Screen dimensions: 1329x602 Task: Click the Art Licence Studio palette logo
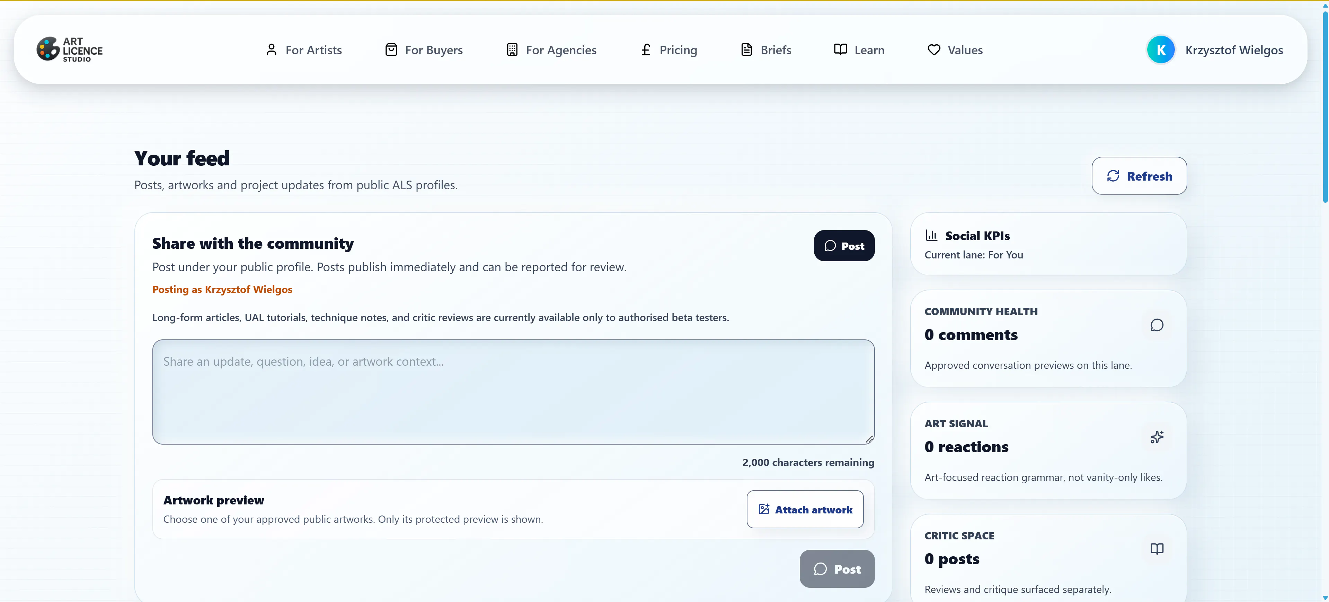pyautogui.click(x=70, y=49)
